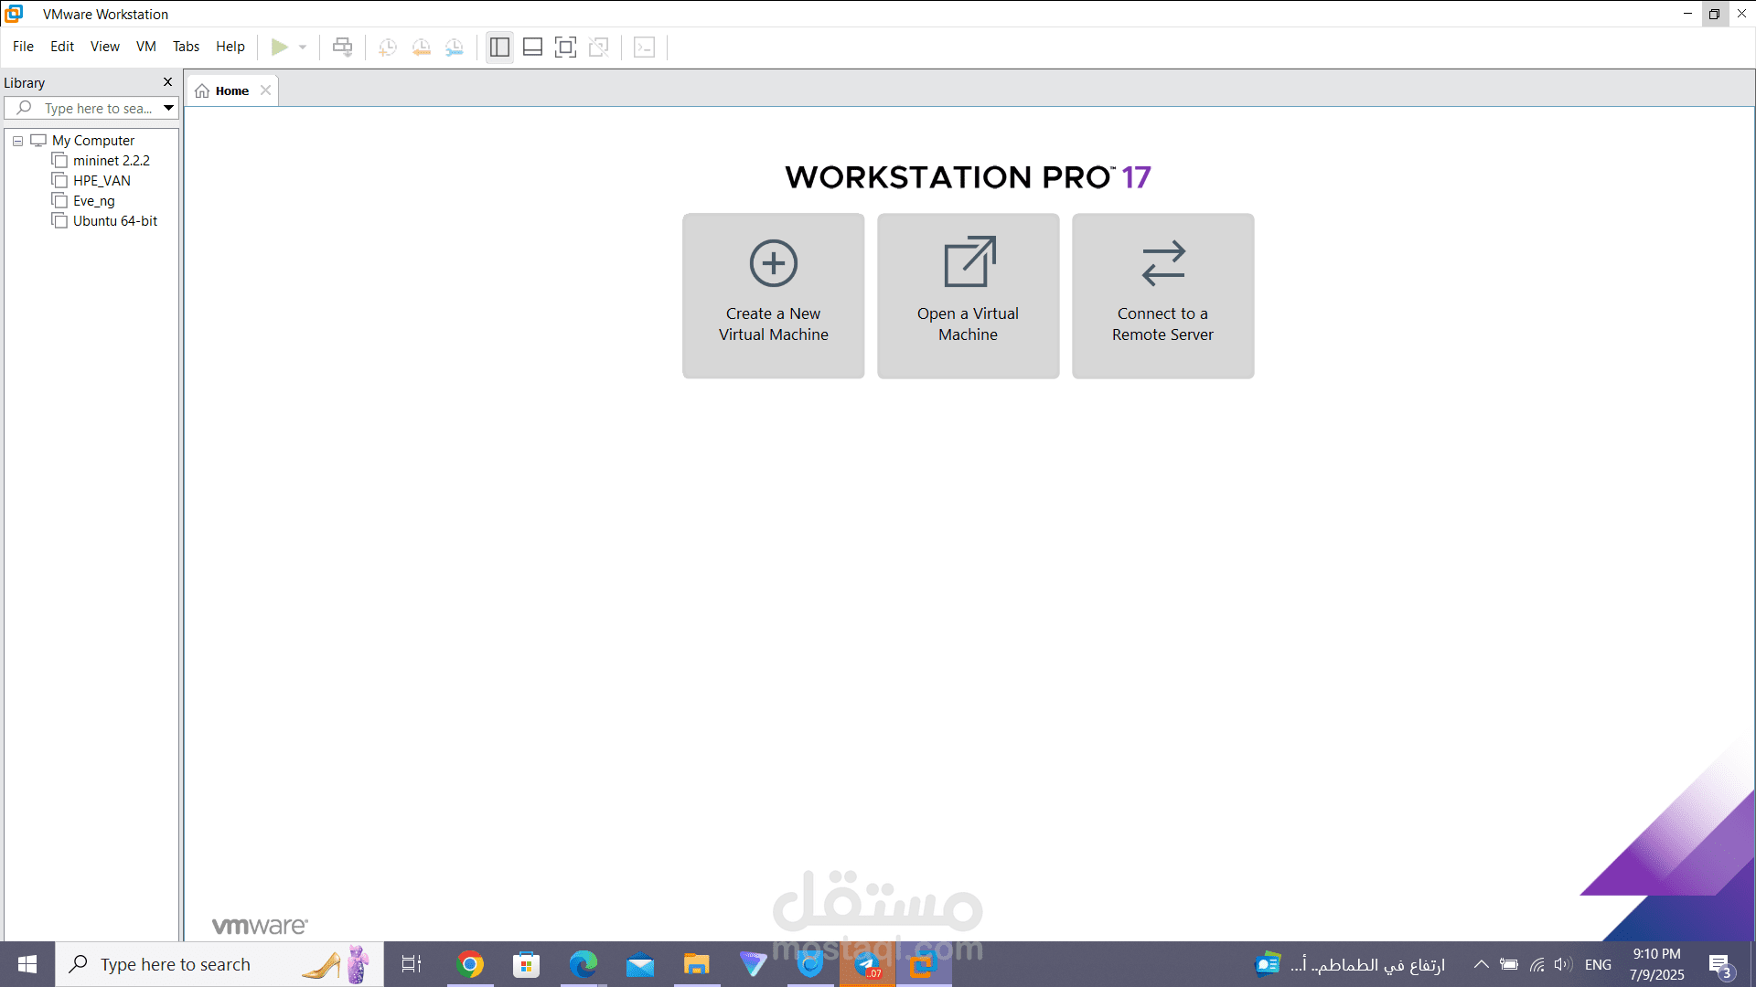The width and height of the screenshot is (1756, 987).
Task: Open the clock and calendar flyout
Action: tap(1656, 964)
